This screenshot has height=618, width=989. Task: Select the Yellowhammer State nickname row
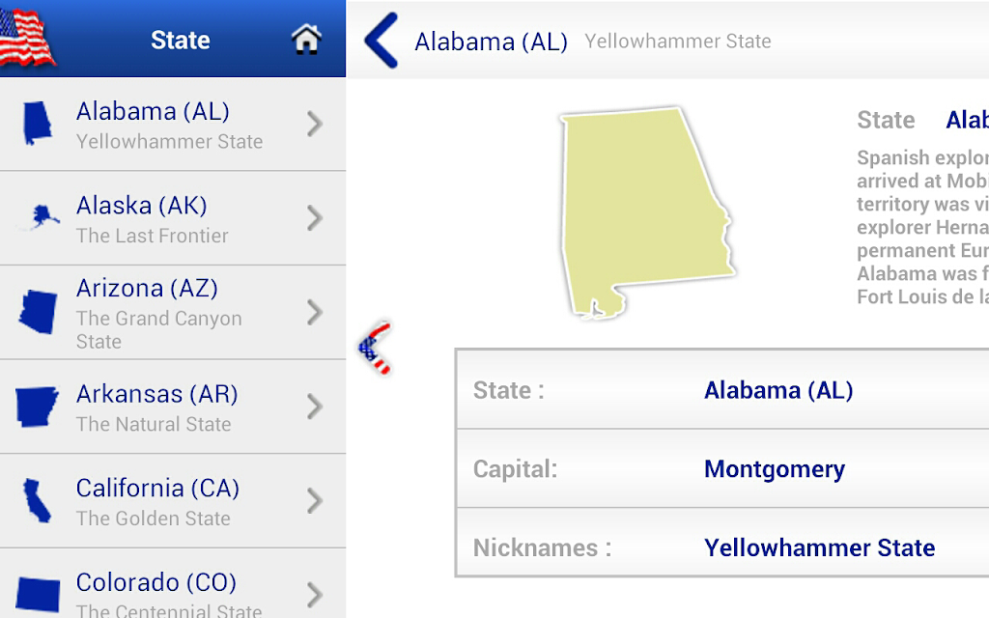coord(722,548)
